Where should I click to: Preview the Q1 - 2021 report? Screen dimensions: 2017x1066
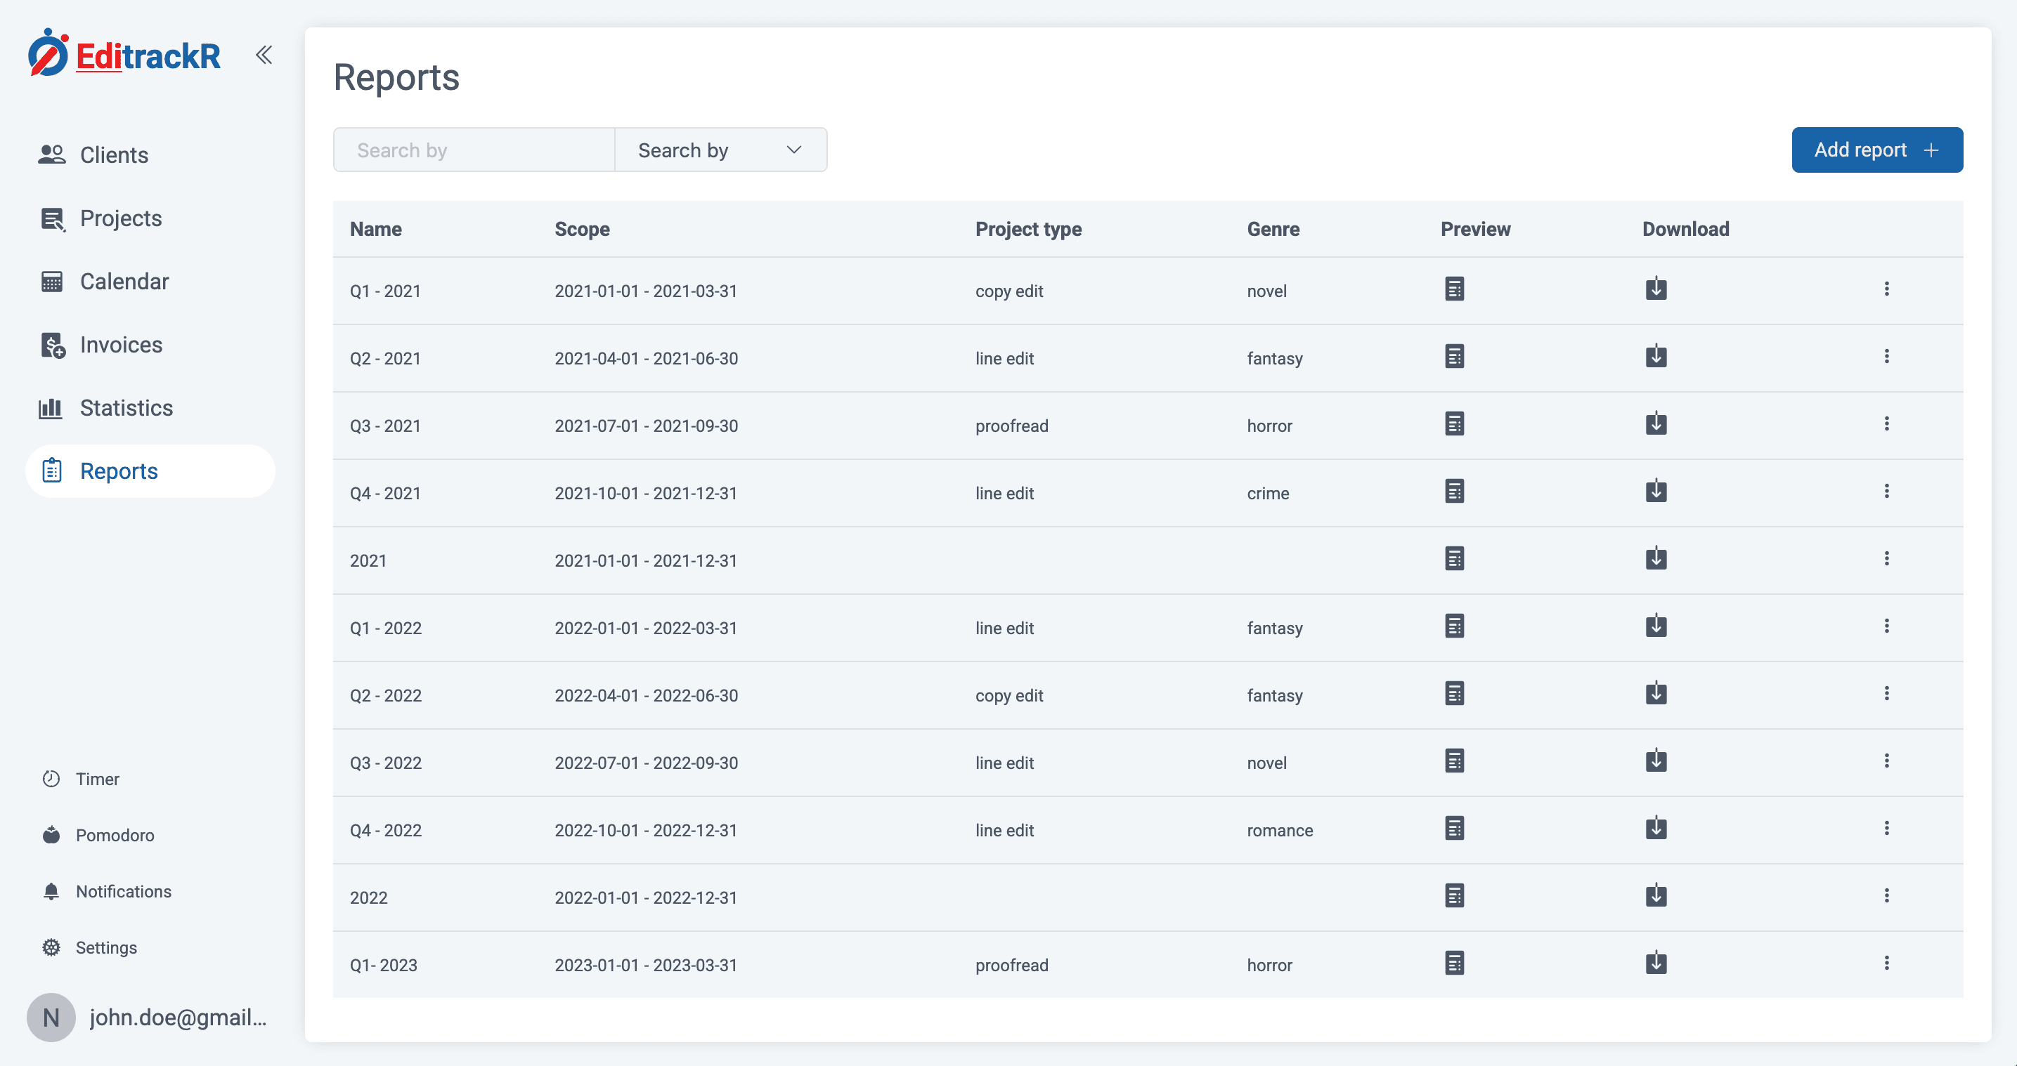[x=1454, y=289]
